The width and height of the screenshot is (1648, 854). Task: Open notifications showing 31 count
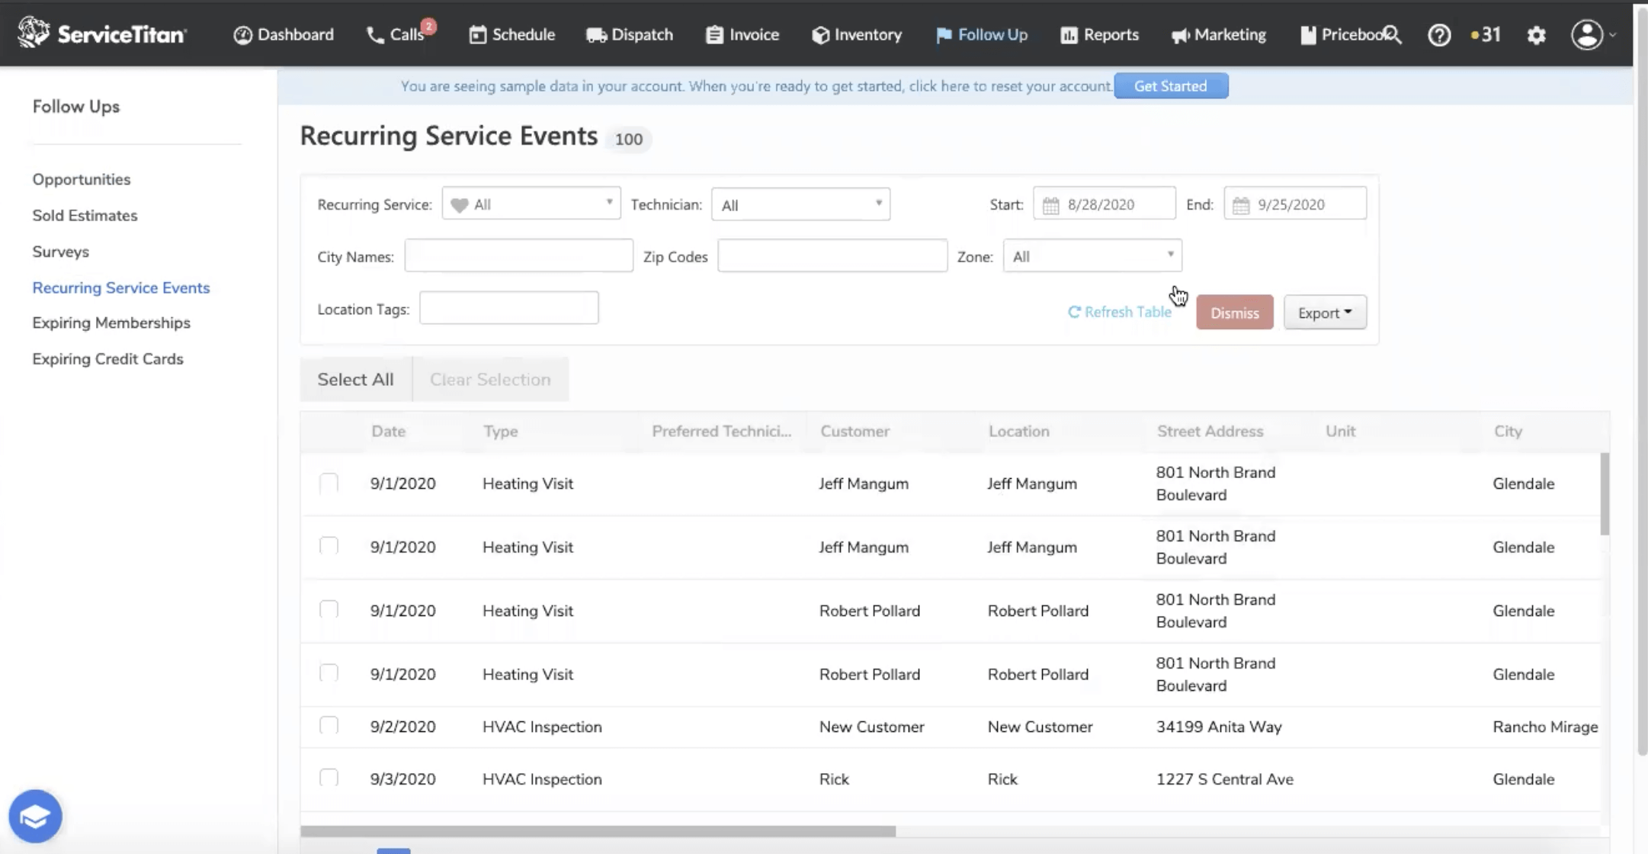point(1485,34)
